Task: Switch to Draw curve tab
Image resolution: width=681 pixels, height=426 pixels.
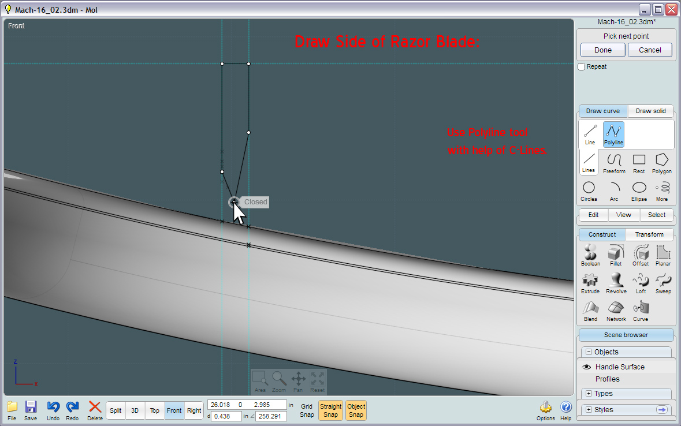Action: (603, 111)
